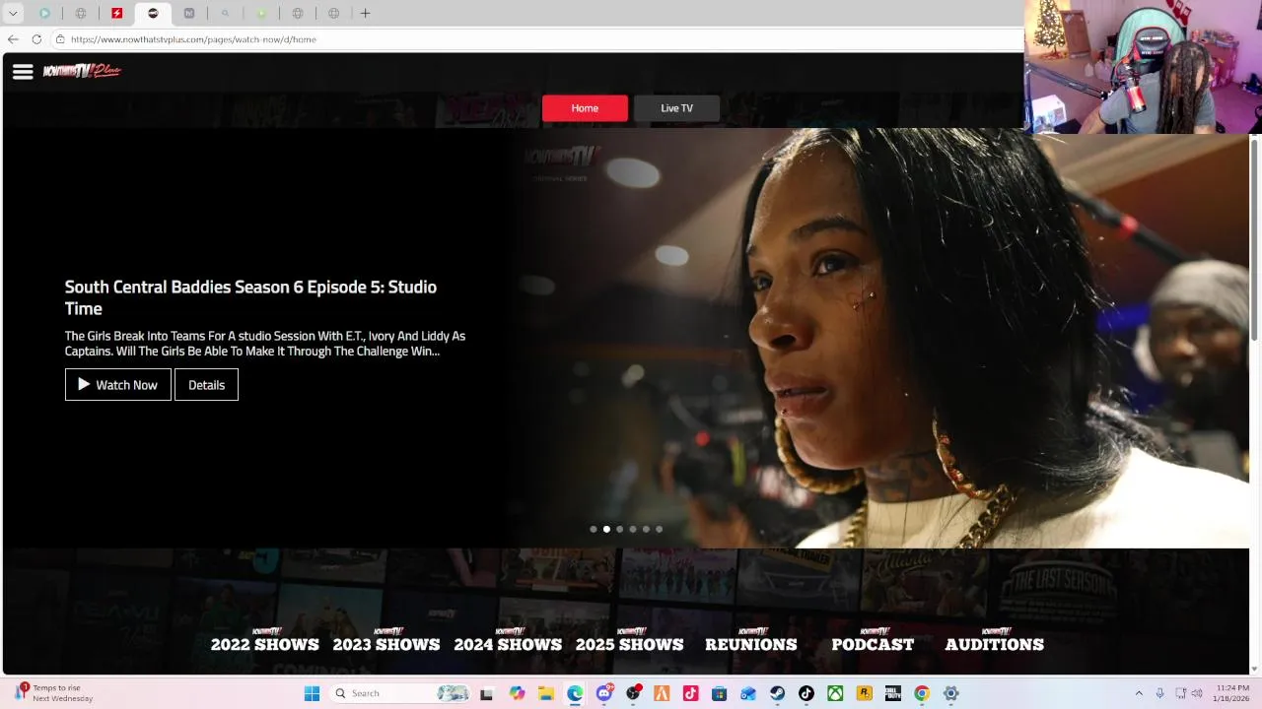Click the episode title South Central Baddies
1262x709 pixels.
pyautogui.click(x=250, y=297)
